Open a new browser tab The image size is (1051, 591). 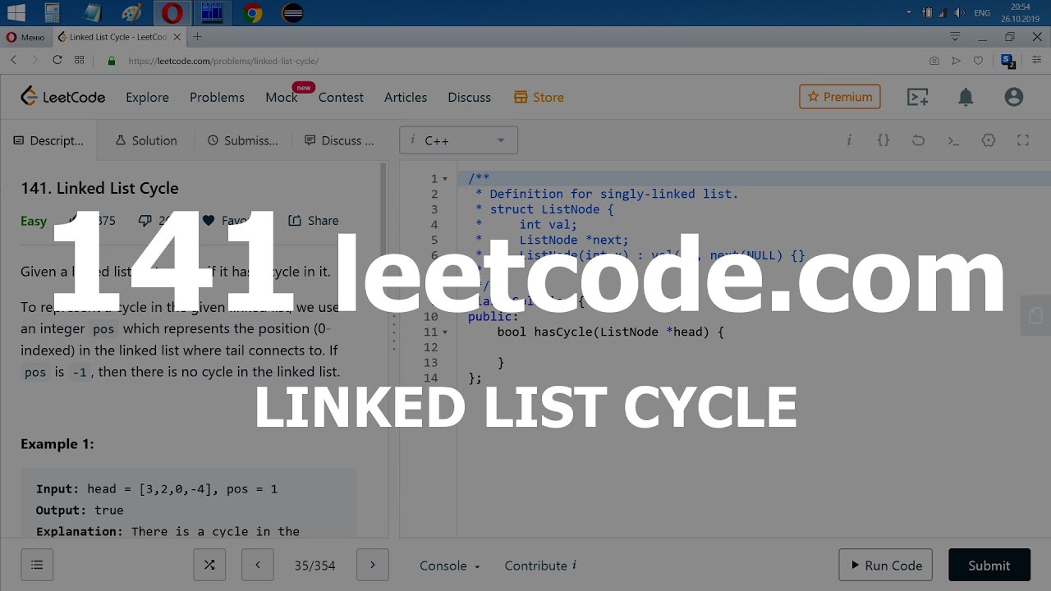click(x=197, y=37)
